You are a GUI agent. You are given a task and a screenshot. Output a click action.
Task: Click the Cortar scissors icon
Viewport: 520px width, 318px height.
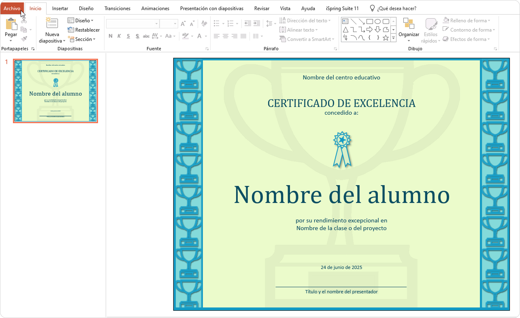24,20
